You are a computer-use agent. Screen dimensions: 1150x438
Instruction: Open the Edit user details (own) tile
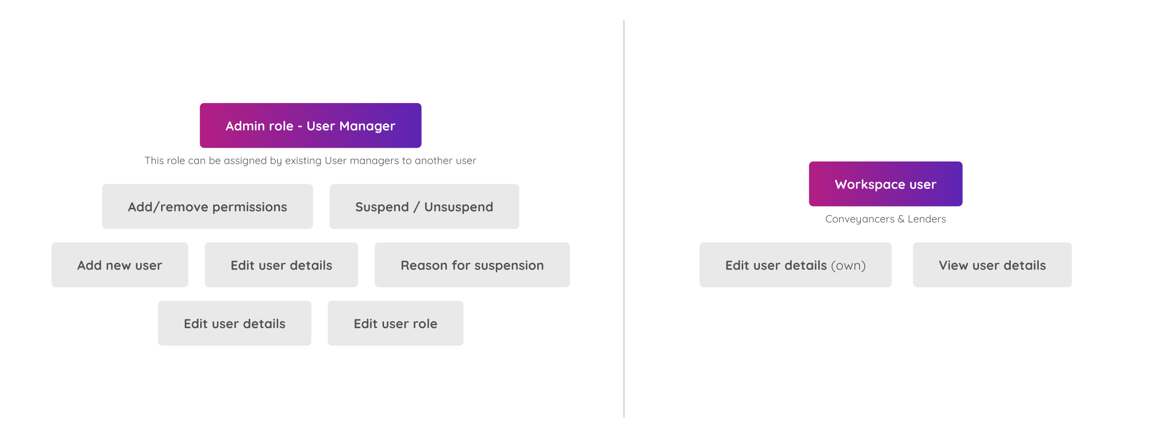click(x=795, y=265)
